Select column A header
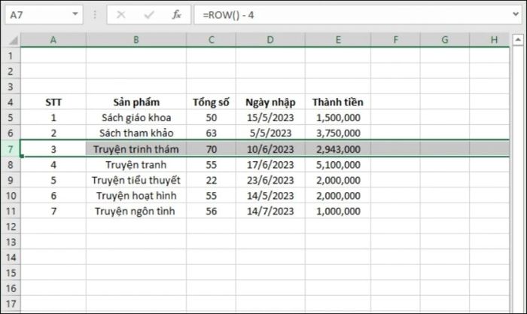Viewport: 527px width, 314px height. pyautogui.click(x=53, y=40)
